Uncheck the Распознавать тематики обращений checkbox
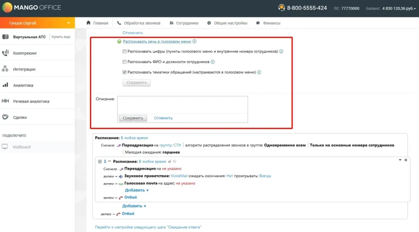 (x=124, y=72)
